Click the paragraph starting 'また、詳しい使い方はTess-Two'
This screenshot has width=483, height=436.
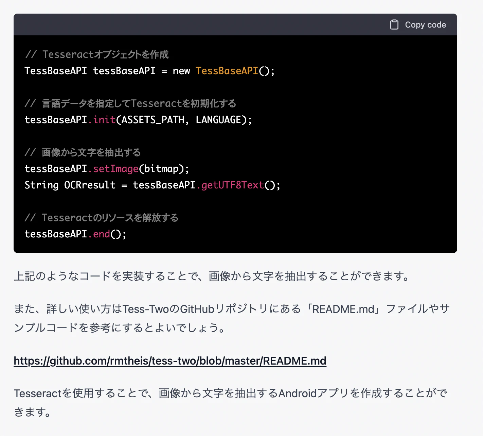point(232,318)
